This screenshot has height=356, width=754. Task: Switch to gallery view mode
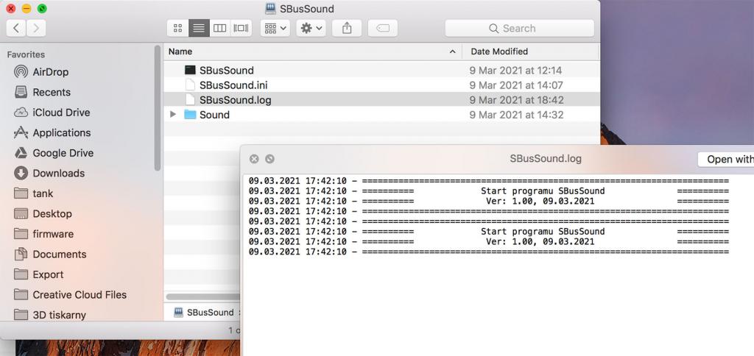tap(241, 28)
